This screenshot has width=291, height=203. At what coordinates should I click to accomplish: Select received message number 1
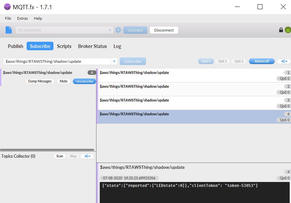[194, 76]
